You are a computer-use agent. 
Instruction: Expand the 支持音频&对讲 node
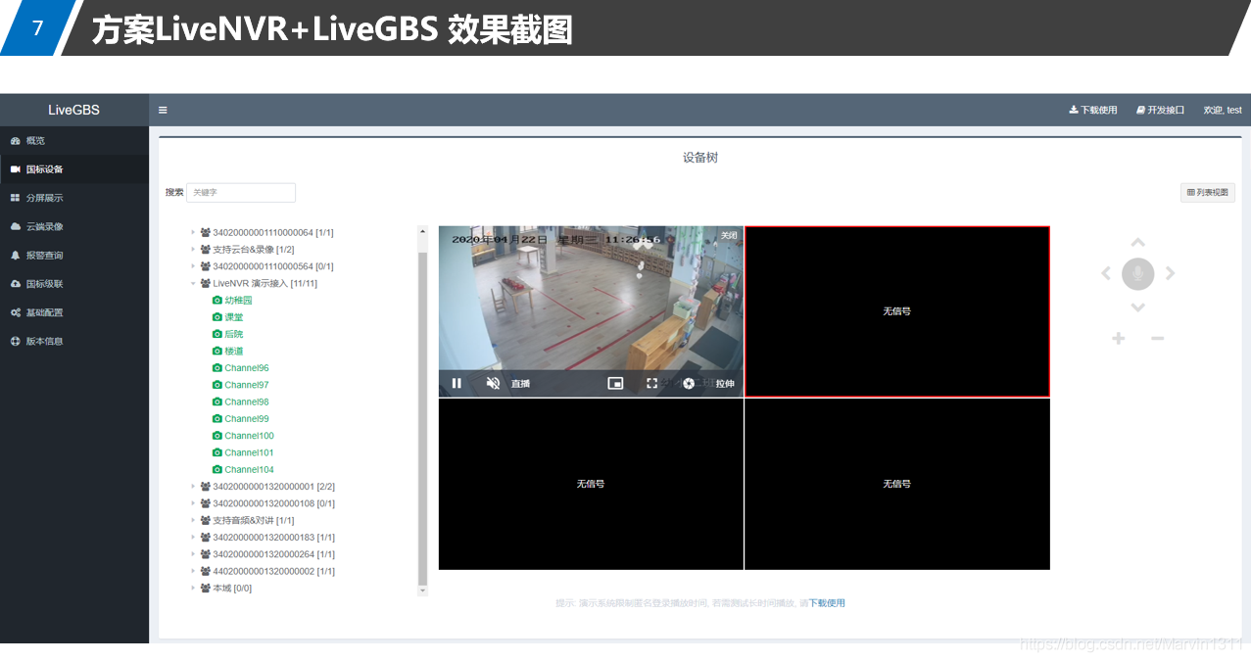click(193, 520)
